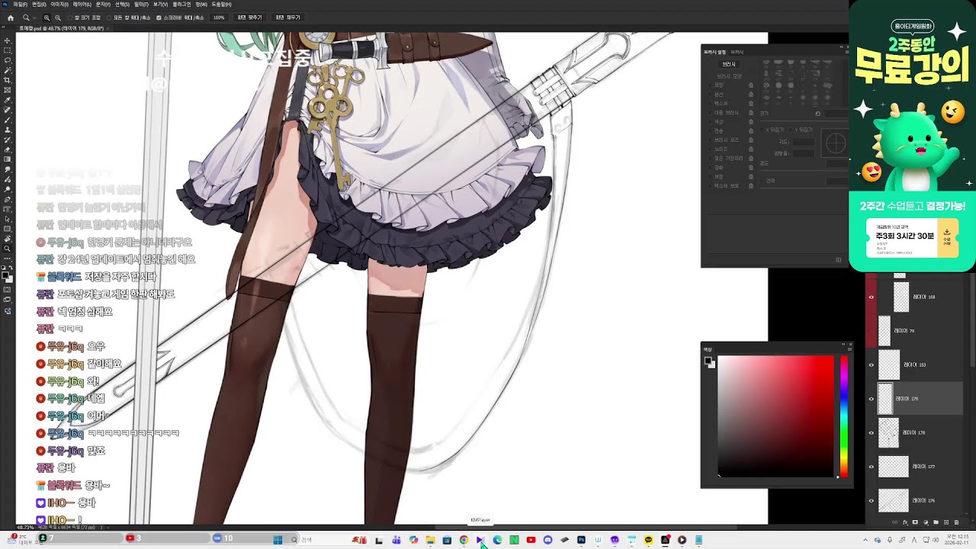Toggle the resize windows to fit checkbox
976x549 pixels.
[69, 18]
